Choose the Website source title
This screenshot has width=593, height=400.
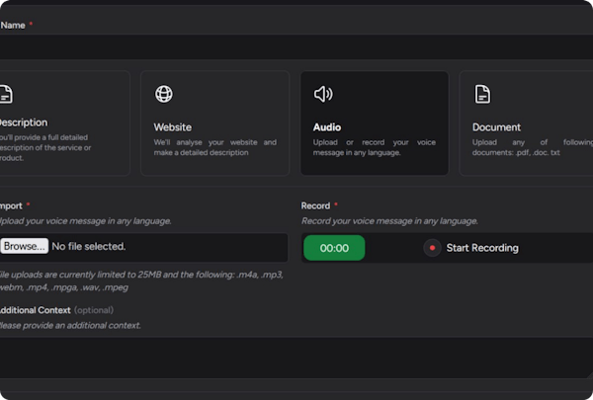click(173, 127)
